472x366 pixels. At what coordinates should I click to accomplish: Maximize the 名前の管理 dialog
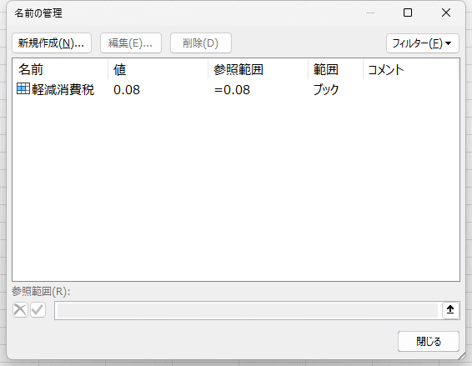coord(408,13)
